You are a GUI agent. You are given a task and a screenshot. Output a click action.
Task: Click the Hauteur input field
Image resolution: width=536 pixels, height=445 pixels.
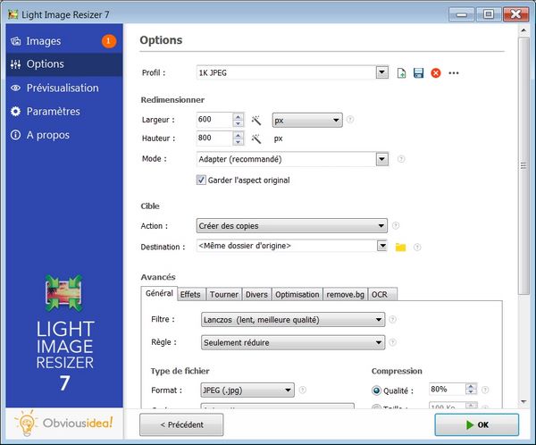coord(215,139)
